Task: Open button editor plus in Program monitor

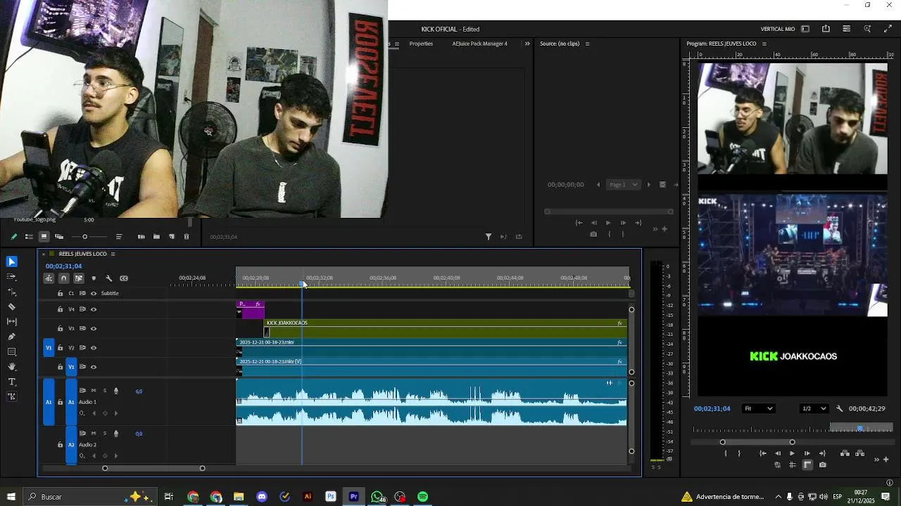Action: tap(886, 460)
